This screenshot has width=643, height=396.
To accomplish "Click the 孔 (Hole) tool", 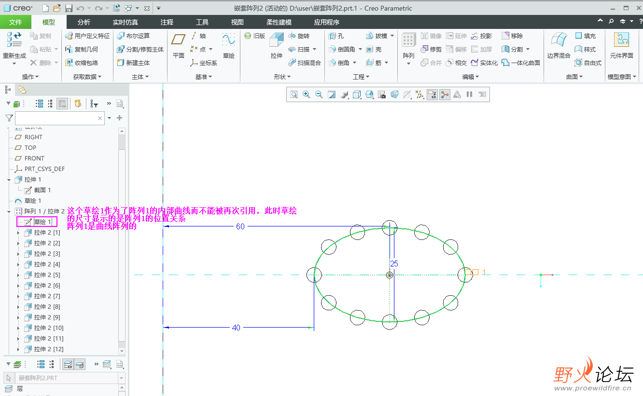I will click(x=336, y=36).
